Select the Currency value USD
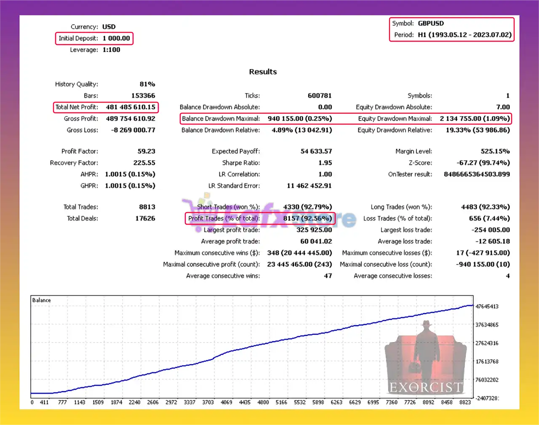Image resolution: width=539 pixels, height=425 pixels. click(109, 27)
